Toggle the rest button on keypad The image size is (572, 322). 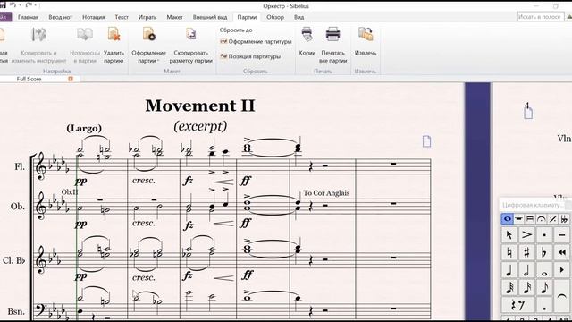tap(518, 305)
